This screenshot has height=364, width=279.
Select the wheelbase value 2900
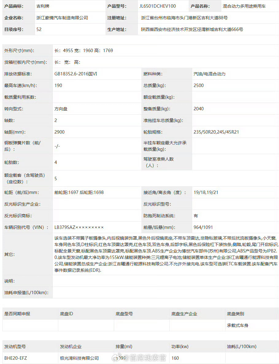(x=60, y=132)
